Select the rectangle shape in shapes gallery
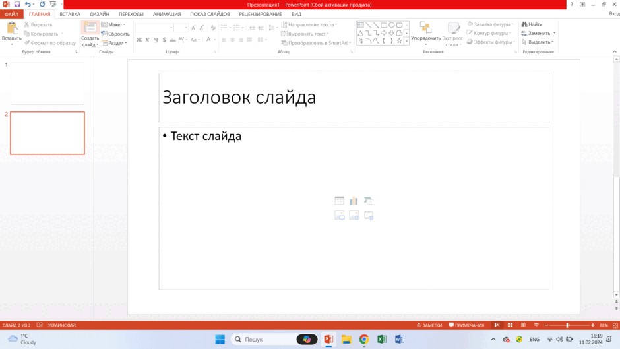Image resolution: width=620 pixels, height=349 pixels. (x=384, y=25)
